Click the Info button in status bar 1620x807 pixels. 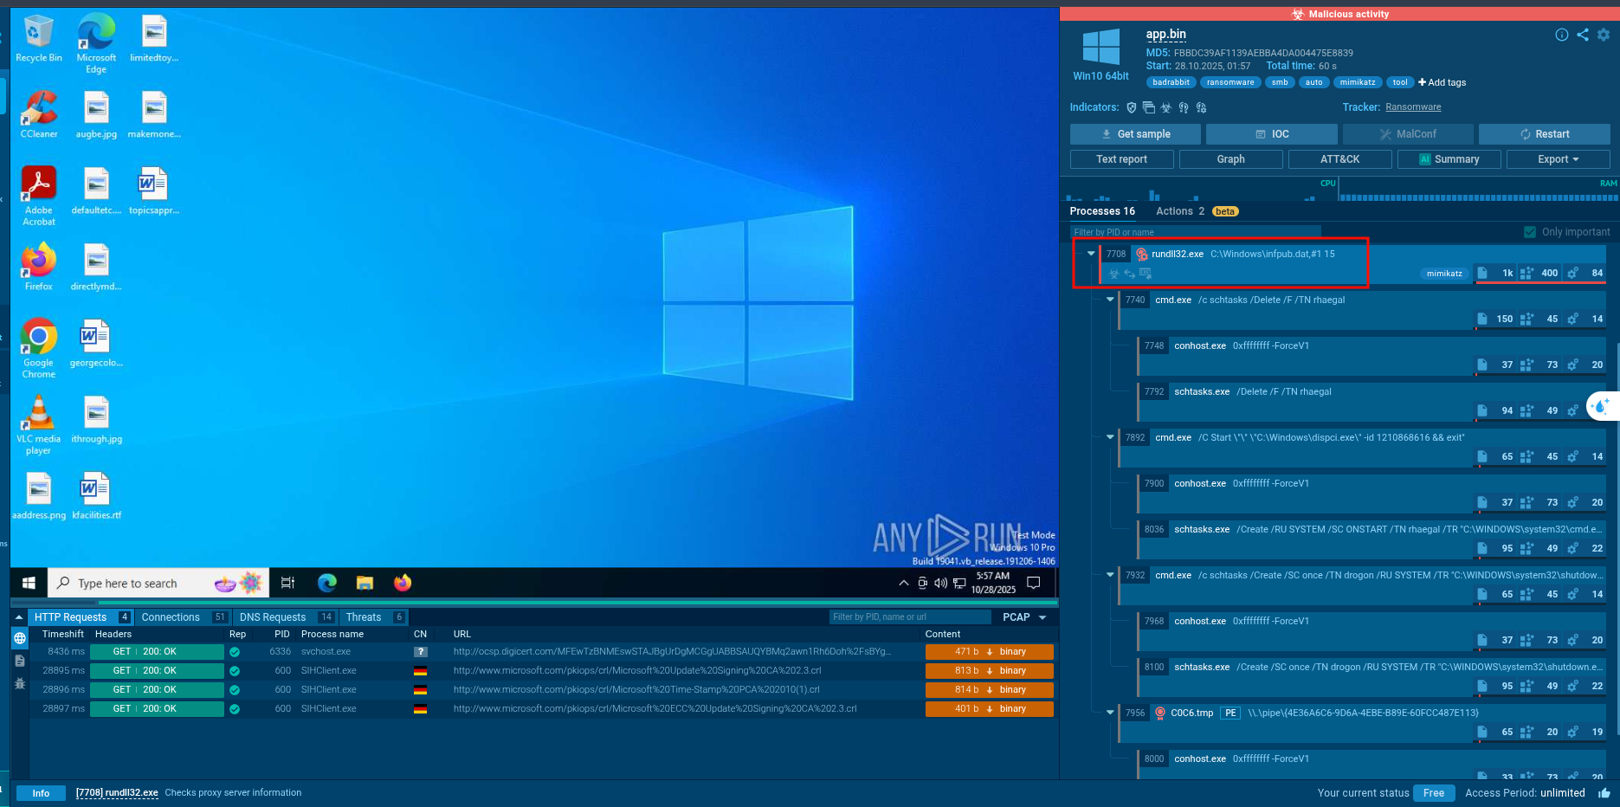point(41,793)
